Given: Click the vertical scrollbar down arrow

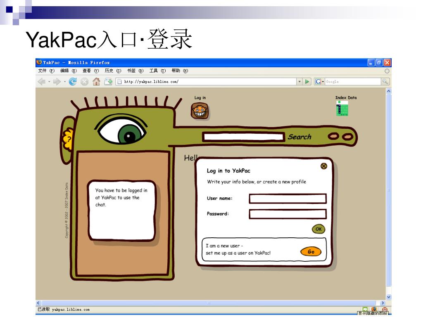Looking at the screenshot, I should point(388,297).
